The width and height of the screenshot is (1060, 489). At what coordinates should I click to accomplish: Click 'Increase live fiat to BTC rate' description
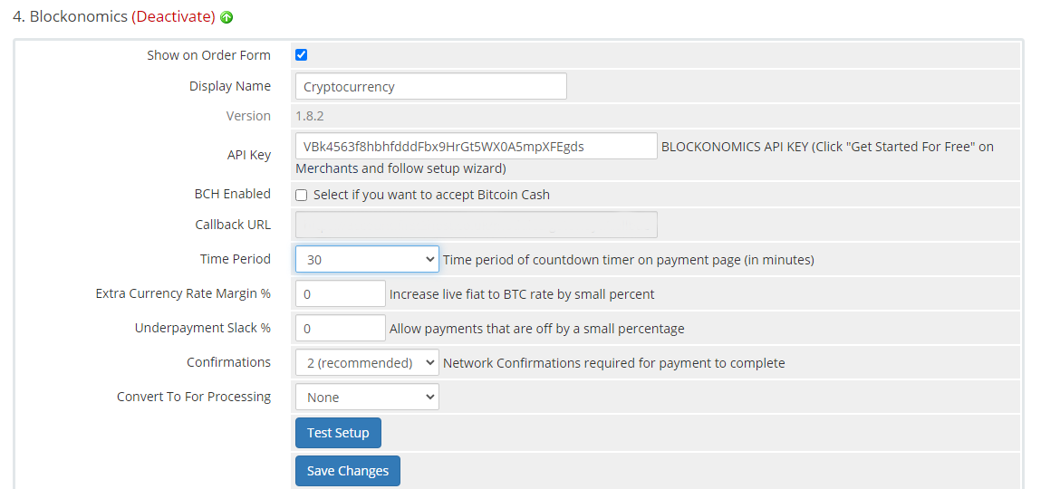522,294
